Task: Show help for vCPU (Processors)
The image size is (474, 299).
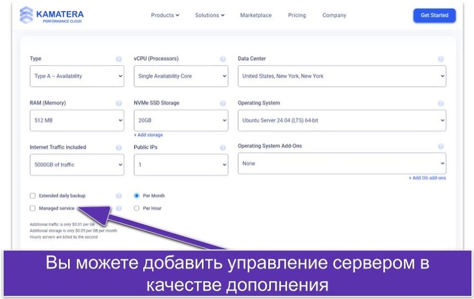Action: pyautogui.click(x=223, y=59)
